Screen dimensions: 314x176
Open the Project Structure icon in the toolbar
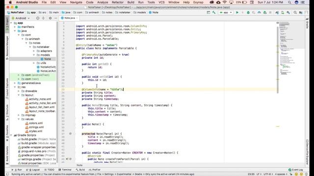301,12
